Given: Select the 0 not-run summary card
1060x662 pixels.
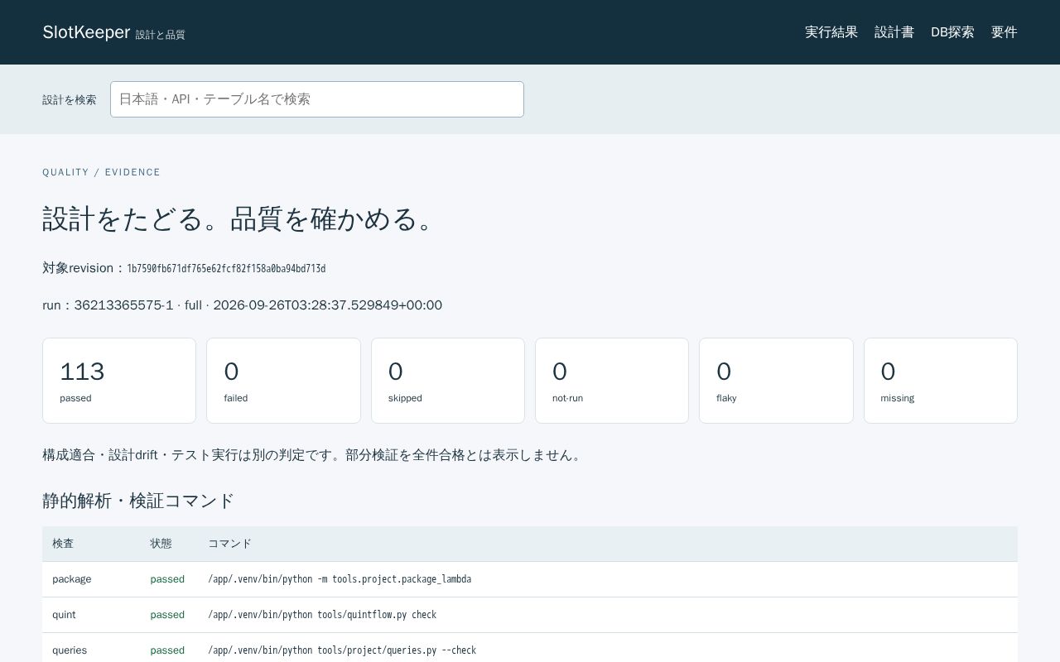Looking at the screenshot, I should (612, 381).
